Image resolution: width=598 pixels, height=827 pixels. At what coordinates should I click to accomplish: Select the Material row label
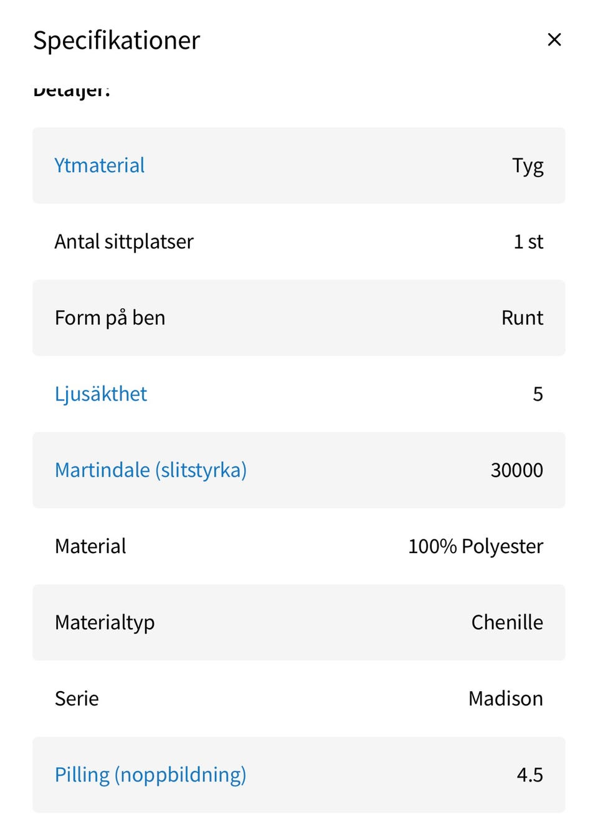click(x=90, y=546)
